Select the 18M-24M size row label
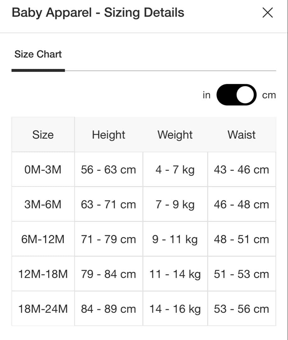This screenshot has height=340, width=288. pyautogui.click(x=43, y=309)
